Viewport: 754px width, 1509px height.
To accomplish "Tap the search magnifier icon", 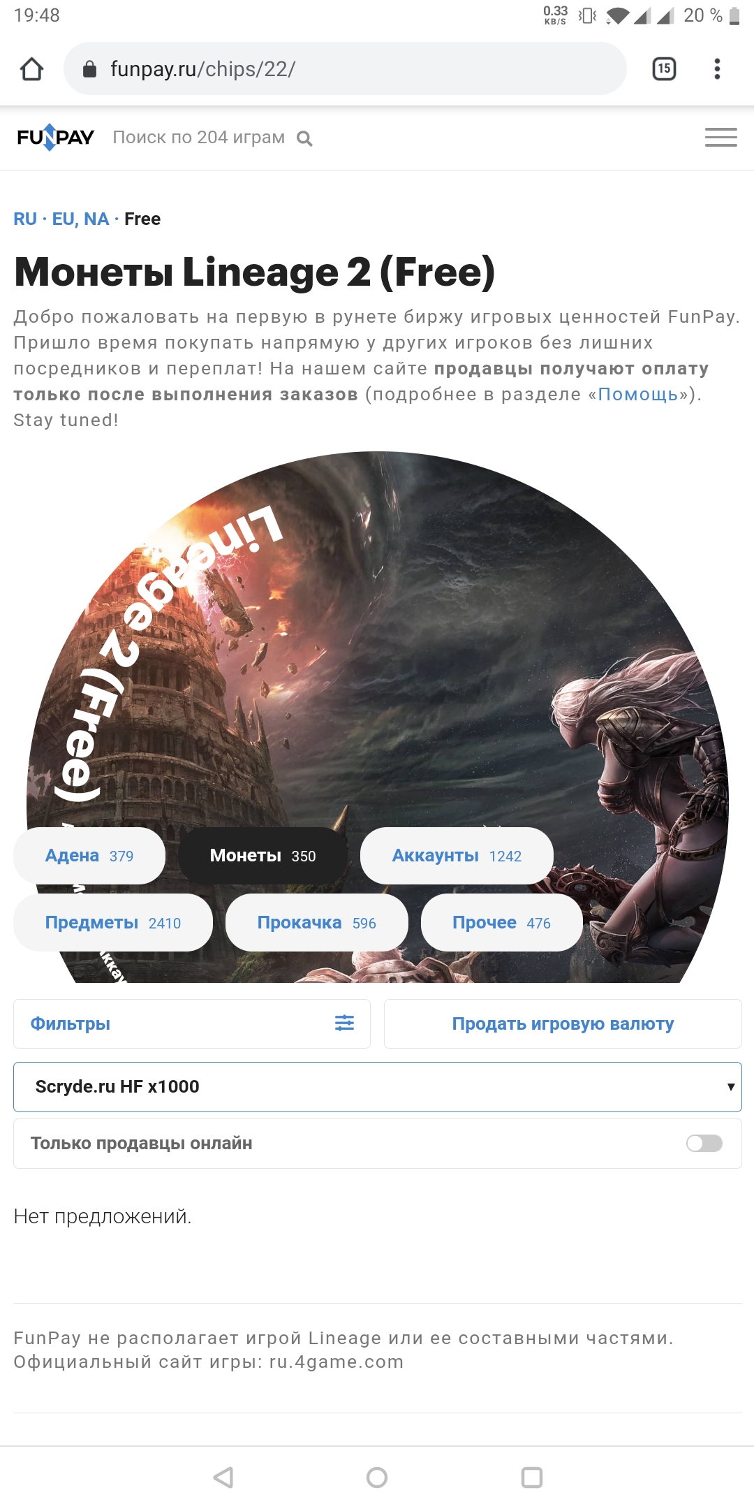I will [304, 138].
